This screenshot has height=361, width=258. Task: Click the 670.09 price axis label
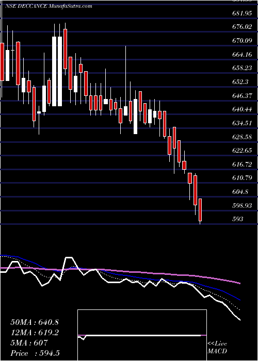click(242, 41)
